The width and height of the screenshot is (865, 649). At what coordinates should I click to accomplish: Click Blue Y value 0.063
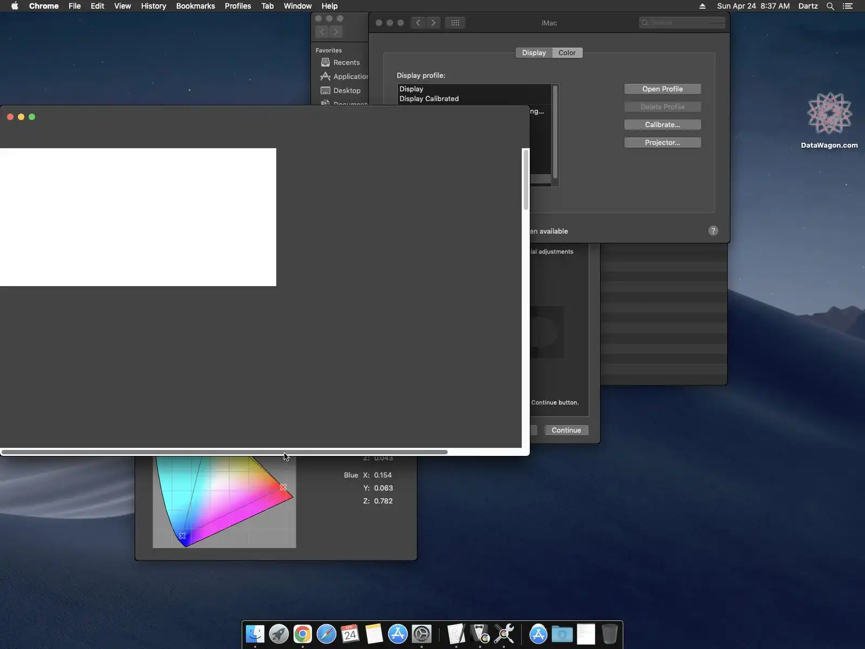tap(383, 488)
